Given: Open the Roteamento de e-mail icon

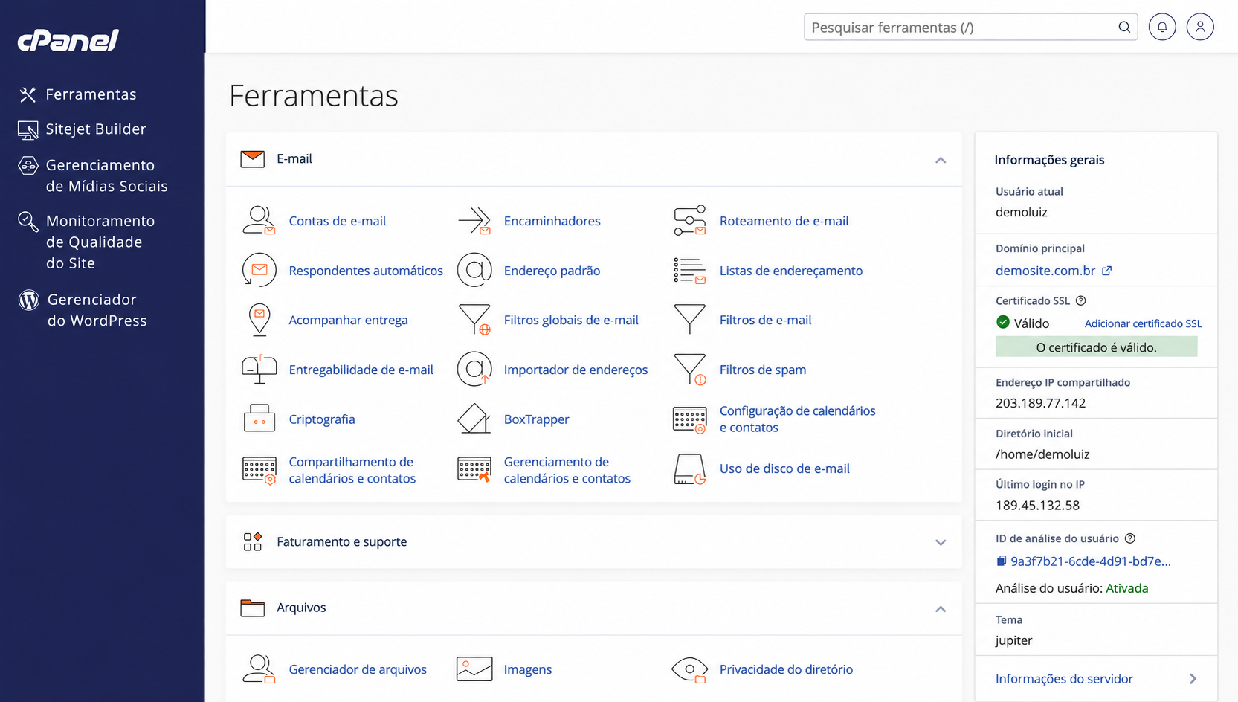Looking at the screenshot, I should click(x=690, y=221).
